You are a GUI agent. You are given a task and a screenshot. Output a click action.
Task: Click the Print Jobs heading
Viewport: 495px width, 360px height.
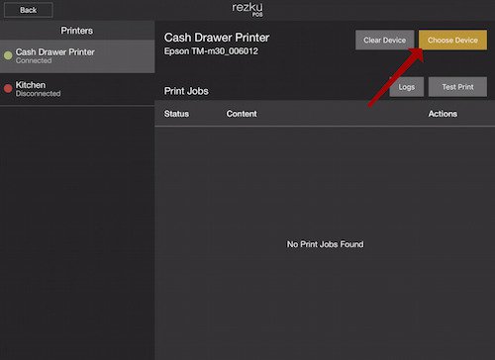186,91
